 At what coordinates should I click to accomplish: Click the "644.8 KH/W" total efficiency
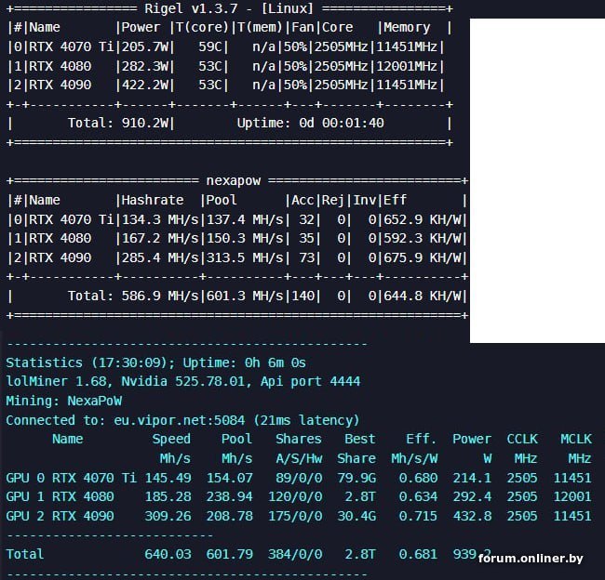[423, 296]
